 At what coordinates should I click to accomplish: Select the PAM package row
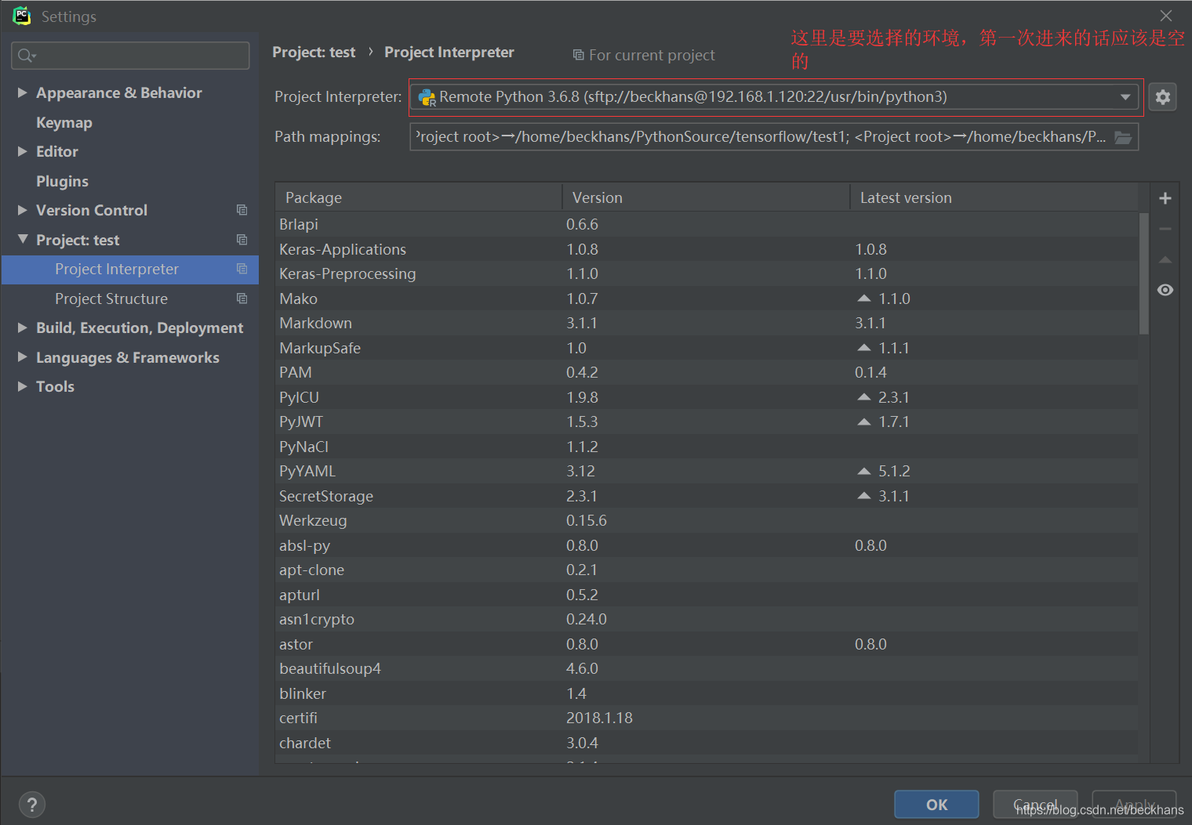pos(707,372)
